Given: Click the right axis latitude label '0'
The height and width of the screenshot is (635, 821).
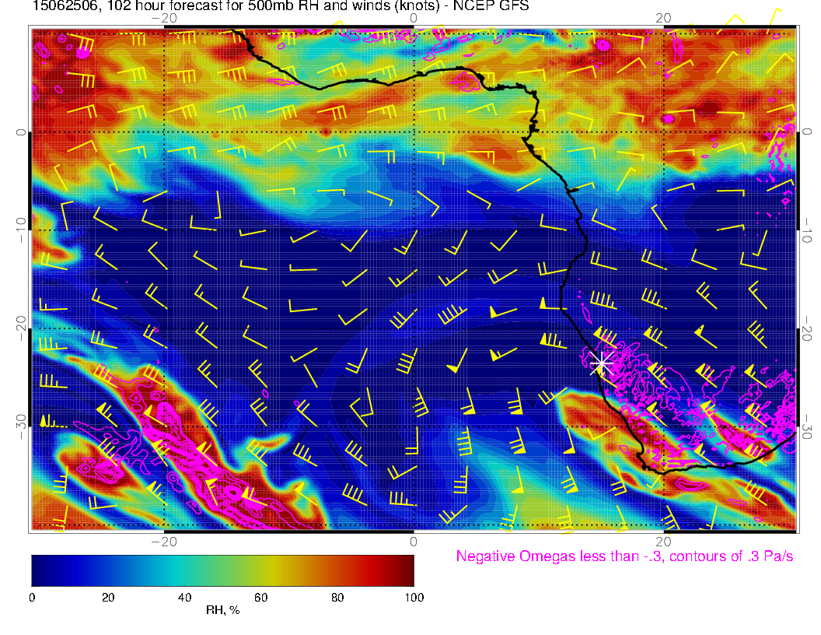Looking at the screenshot, I should [x=807, y=132].
